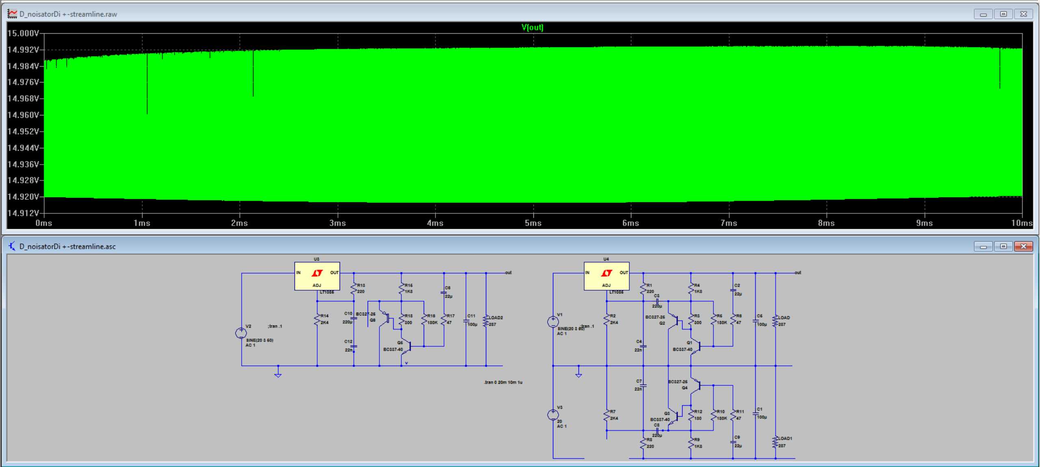The image size is (1040, 467).
Task: Click the 0ms label on the time axis
Action: click(x=43, y=223)
